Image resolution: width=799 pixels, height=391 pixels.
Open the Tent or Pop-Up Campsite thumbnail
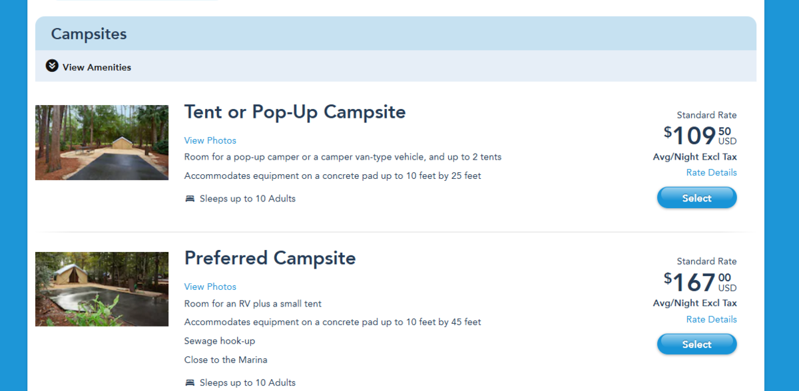coord(102,142)
